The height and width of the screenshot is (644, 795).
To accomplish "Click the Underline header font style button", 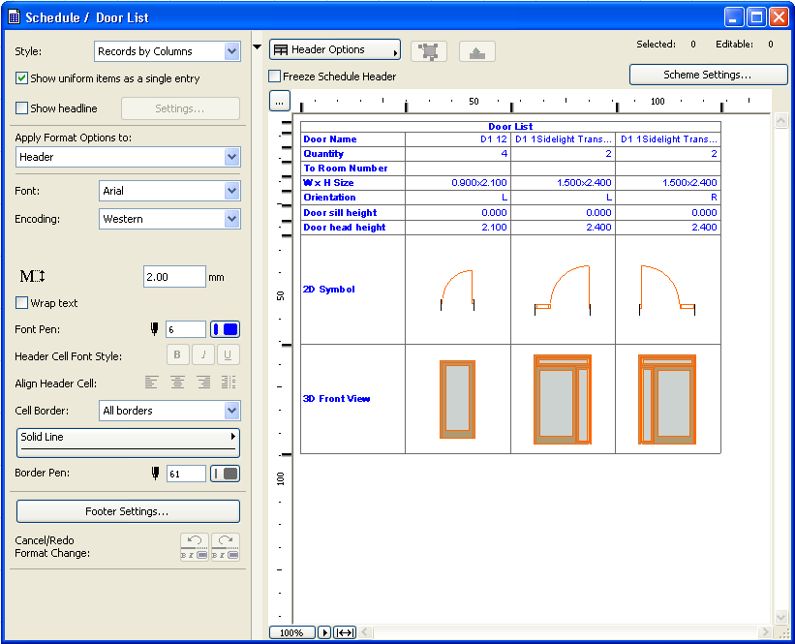I will pos(229,355).
